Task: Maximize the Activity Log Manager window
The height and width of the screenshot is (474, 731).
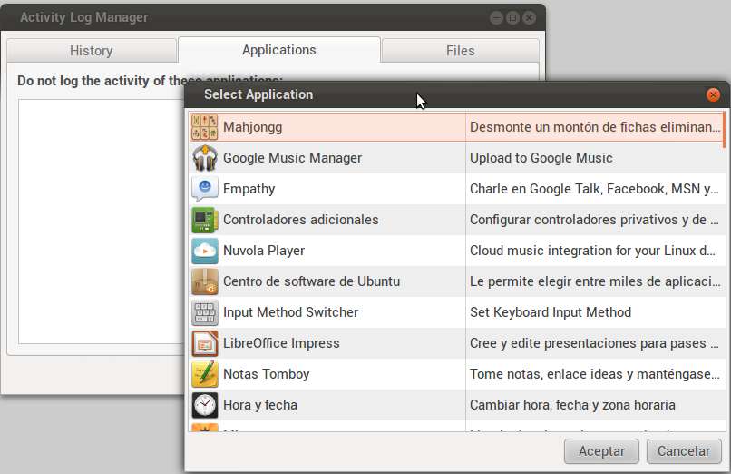Action: [x=512, y=18]
